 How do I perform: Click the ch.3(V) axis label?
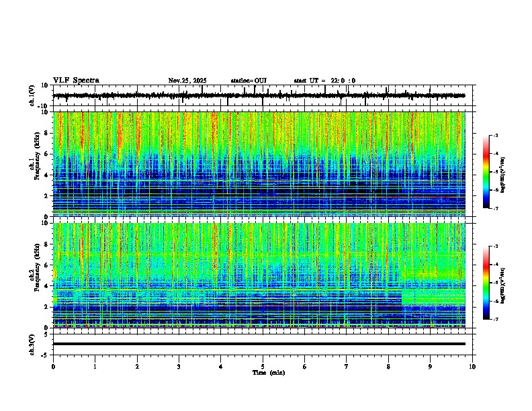click(x=32, y=345)
